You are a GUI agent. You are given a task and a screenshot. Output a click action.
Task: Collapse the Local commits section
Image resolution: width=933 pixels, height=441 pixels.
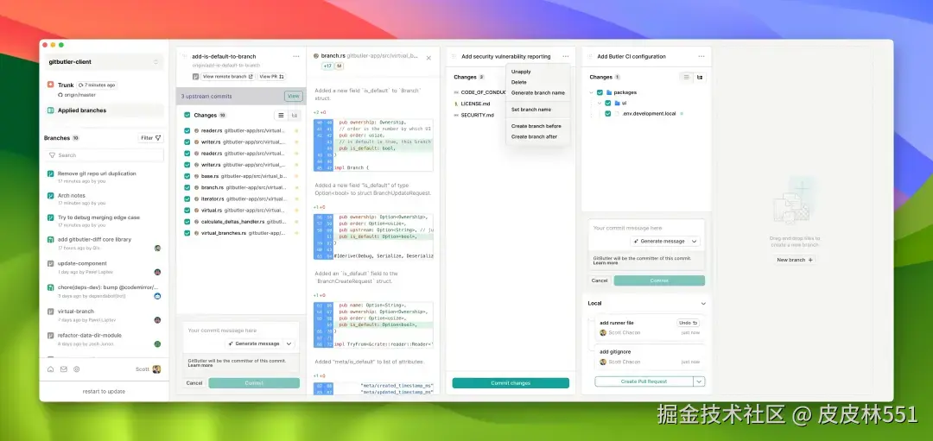click(x=702, y=304)
